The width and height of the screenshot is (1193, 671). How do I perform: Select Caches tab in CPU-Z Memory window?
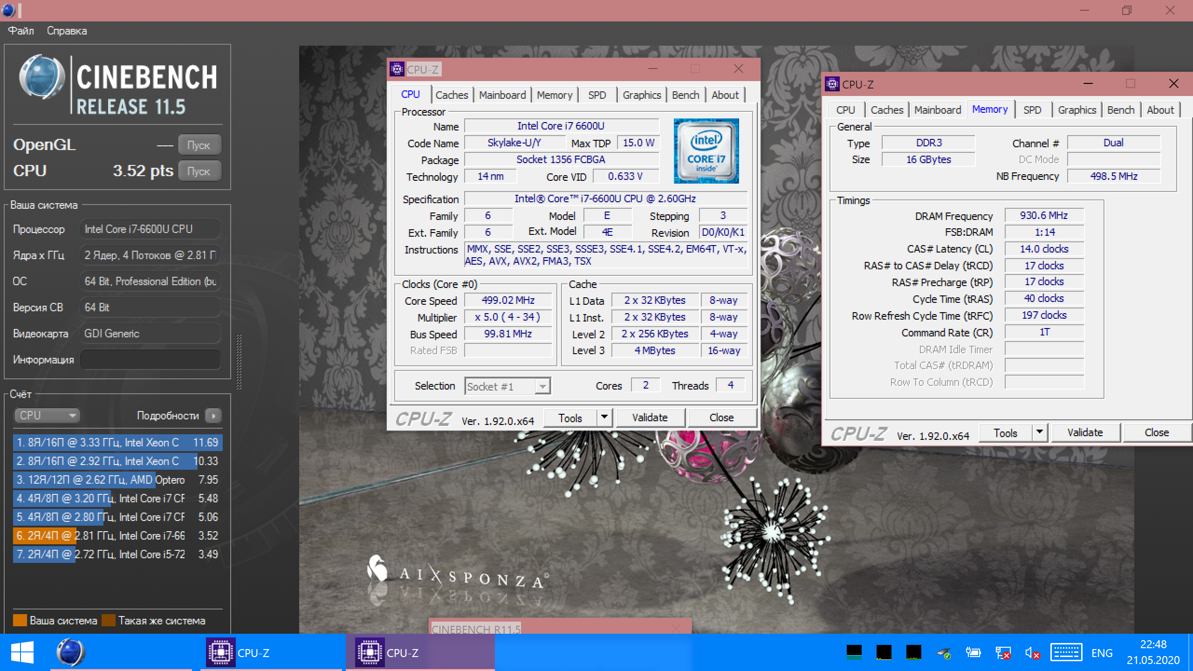coord(887,110)
